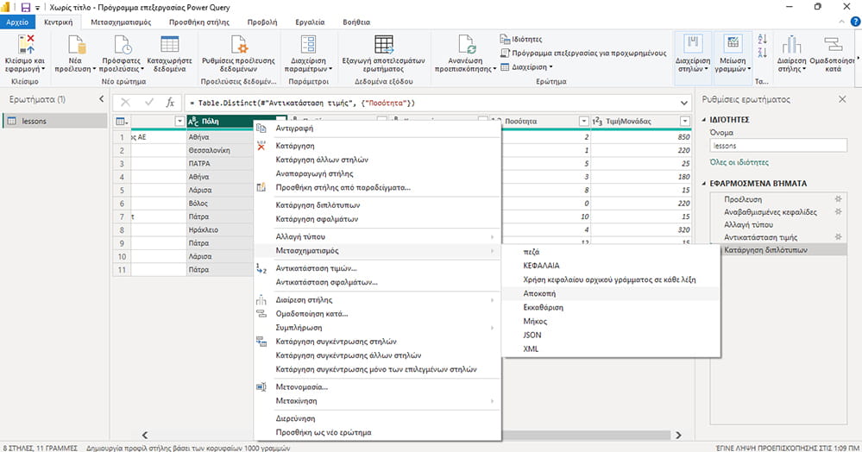862x452 pixels.
Task: Choose Εκκαθάριση in the transform submenu
Action: tap(611, 307)
